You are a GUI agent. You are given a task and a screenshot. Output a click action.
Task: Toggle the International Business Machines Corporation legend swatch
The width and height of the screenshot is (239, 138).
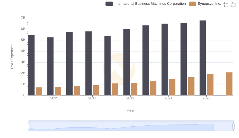click(109, 4)
